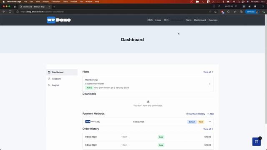
Task: Click the $10.00 amount for 9 Dec 2022
Action: 208,137
